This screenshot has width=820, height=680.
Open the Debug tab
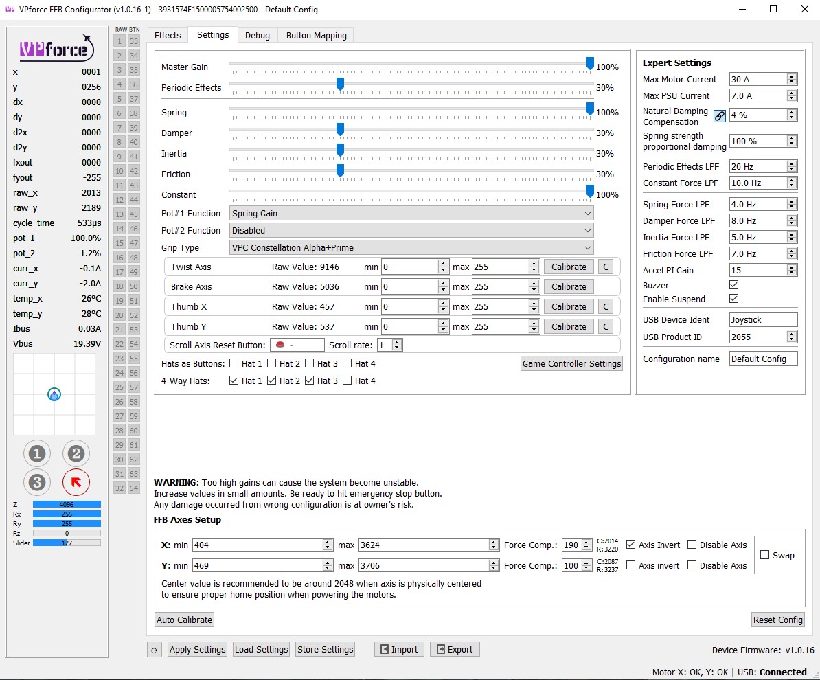coord(258,35)
